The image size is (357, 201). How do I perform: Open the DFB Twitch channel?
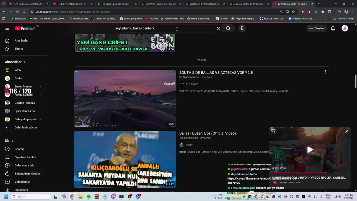pos(192,84)
